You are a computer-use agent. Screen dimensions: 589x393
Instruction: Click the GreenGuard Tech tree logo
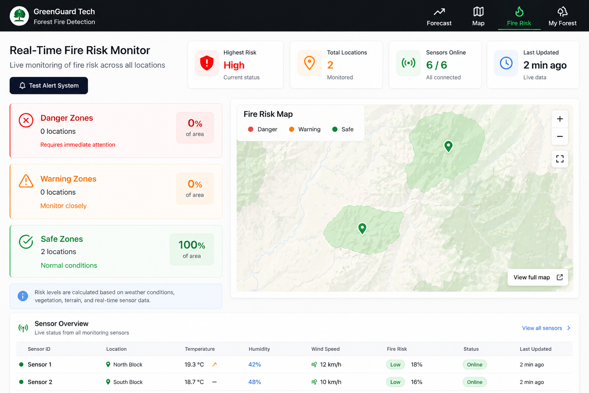pos(19,16)
